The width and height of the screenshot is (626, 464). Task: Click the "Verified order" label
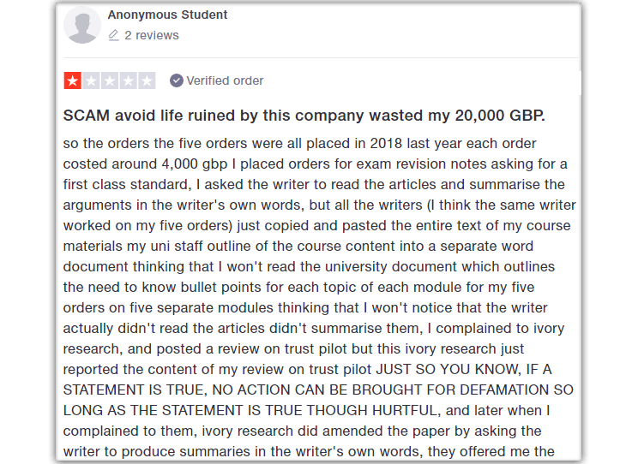click(225, 81)
